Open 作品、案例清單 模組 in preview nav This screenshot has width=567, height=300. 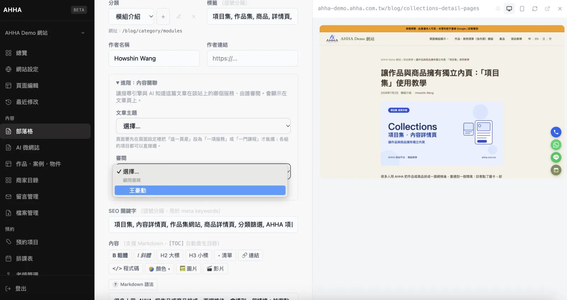point(474,39)
